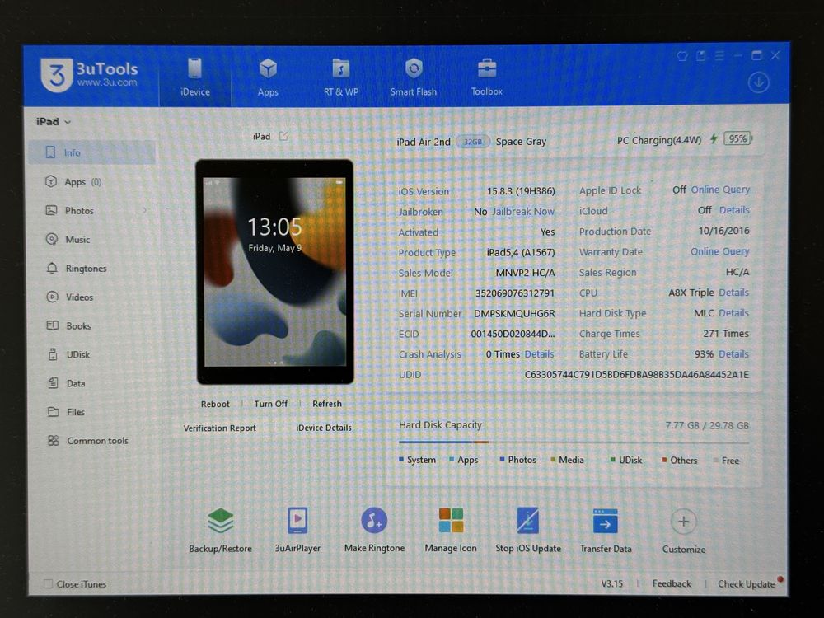Click the iPad lock screen preview
This screenshot has height=618, width=824.
pos(275,272)
